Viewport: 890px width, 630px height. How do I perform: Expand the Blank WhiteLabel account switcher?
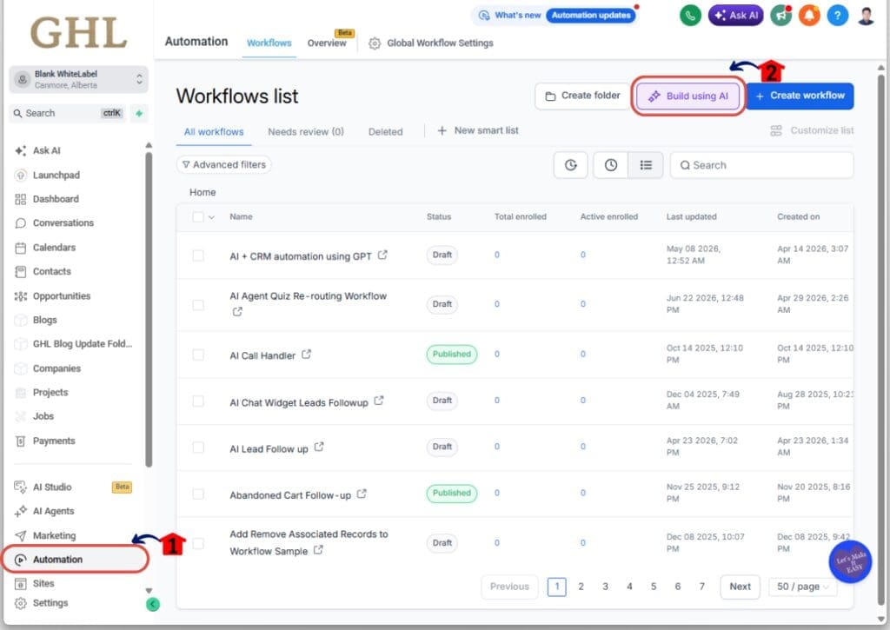pyautogui.click(x=78, y=79)
